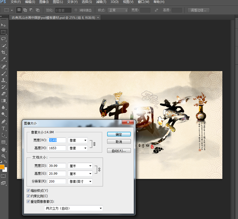Open the pixel height unit dropdown
Image resolution: width=238 pixels, height=219 pixels.
click(78, 148)
